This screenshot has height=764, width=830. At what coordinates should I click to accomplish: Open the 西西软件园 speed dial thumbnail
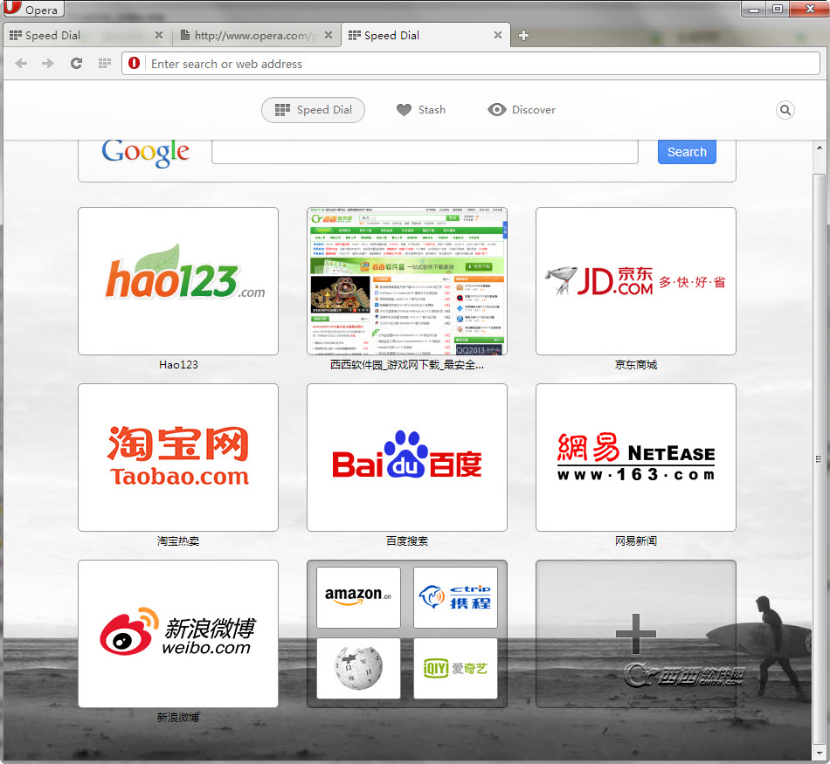[x=407, y=281]
